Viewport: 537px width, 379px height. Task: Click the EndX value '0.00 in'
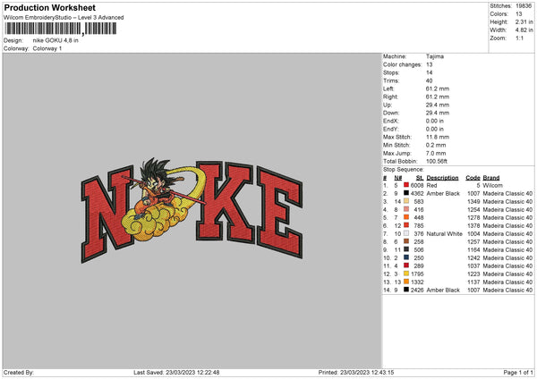coord(435,121)
